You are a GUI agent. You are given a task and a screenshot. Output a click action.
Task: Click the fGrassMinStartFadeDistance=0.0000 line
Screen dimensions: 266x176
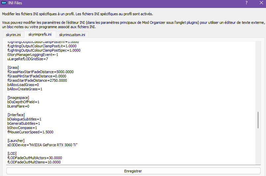pos(37,76)
